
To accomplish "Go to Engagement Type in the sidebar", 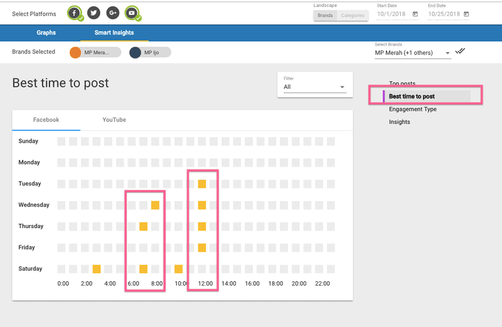I will [412, 109].
